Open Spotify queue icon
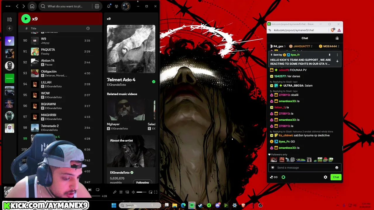 (x=121, y=192)
